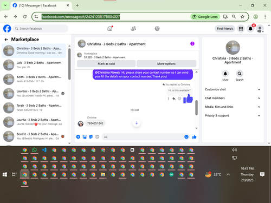The height and width of the screenshot is (203, 271).
Task: Open Keith's conversation in the list
Action: tap(34, 79)
